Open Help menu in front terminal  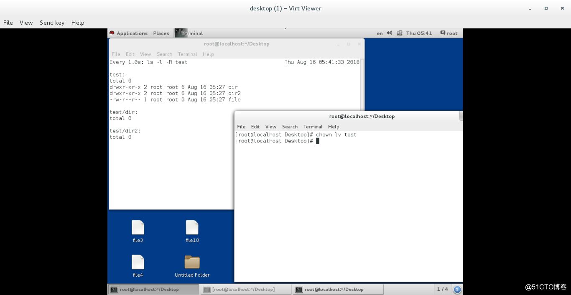pyautogui.click(x=334, y=127)
